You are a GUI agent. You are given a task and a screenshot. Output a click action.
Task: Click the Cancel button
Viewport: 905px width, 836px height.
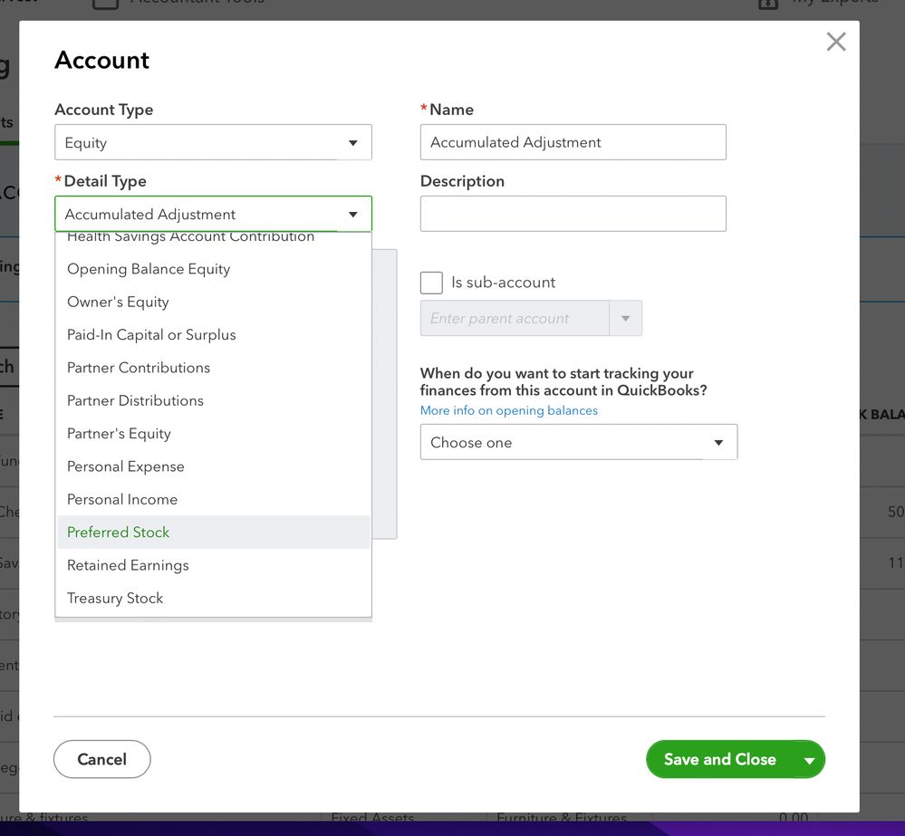pos(102,760)
